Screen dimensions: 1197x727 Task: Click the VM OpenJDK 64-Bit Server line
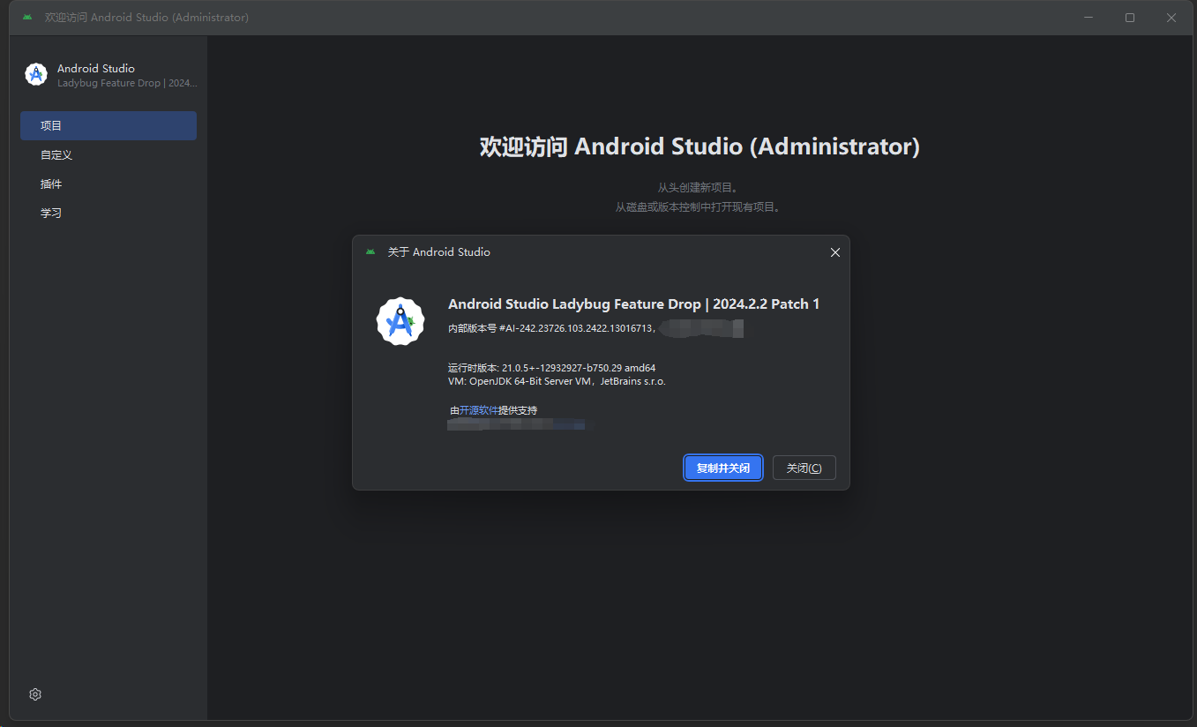coord(556,381)
